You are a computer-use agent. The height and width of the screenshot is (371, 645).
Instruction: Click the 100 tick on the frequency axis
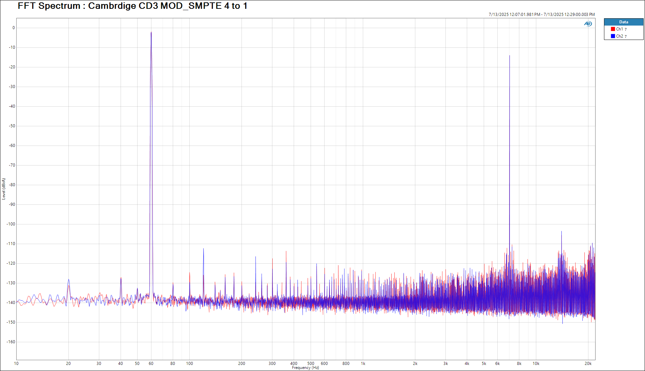[x=189, y=364]
